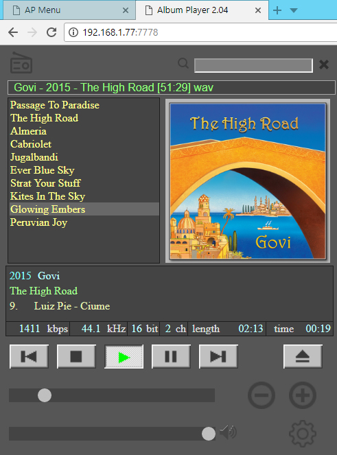Click the site information icon
Image resolution: width=337 pixels, height=455 pixels.
(73, 32)
